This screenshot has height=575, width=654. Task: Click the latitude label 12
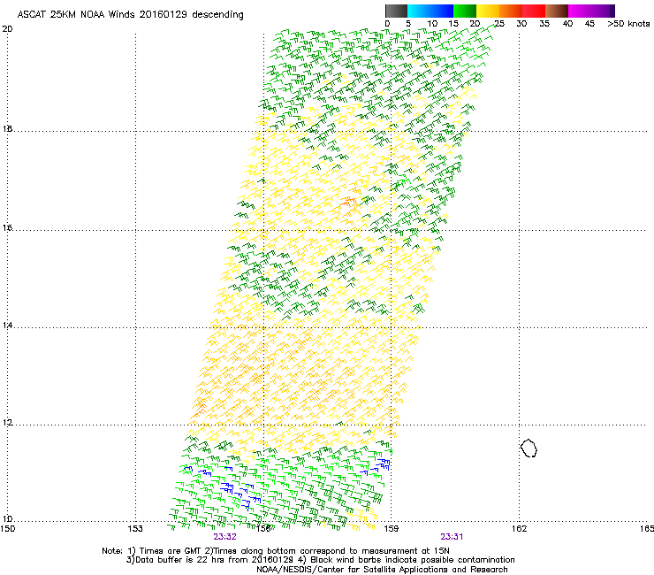[x=7, y=423]
